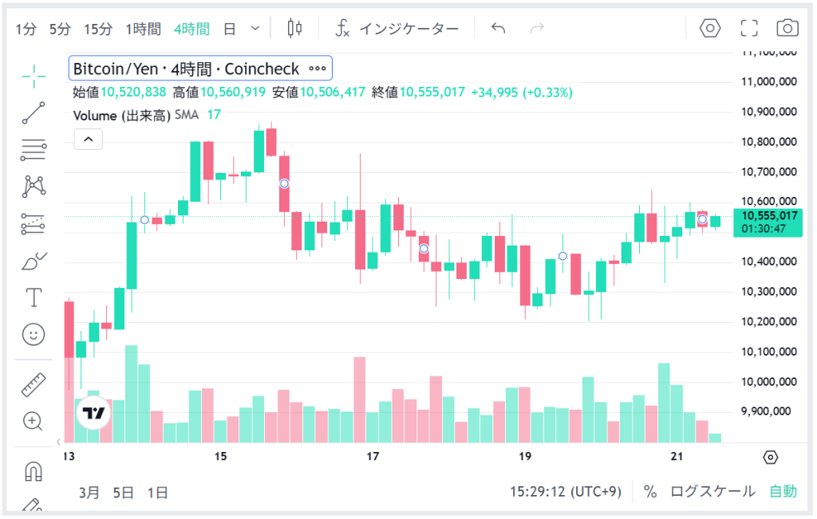
Task: Toggle the 自動 auto scale option
Action: (x=783, y=491)
